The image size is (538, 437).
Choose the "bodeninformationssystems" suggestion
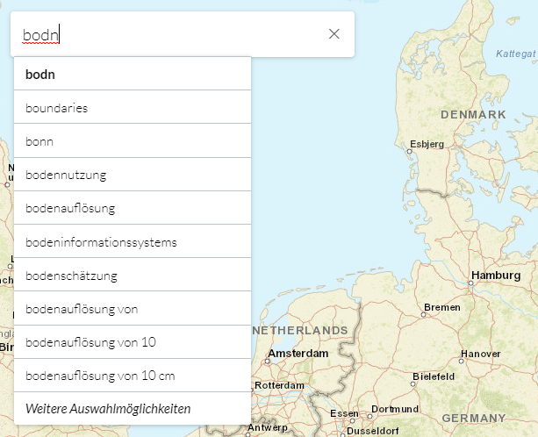pos(133,241)
